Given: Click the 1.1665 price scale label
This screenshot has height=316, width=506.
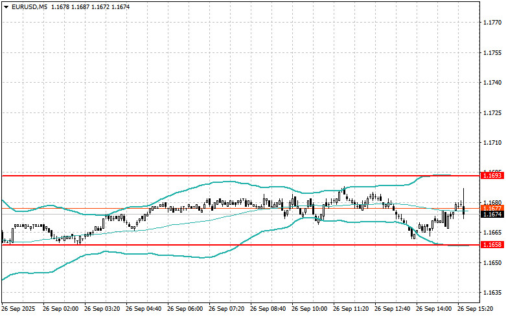Looking at the screenshot, I should coord(492,233).
